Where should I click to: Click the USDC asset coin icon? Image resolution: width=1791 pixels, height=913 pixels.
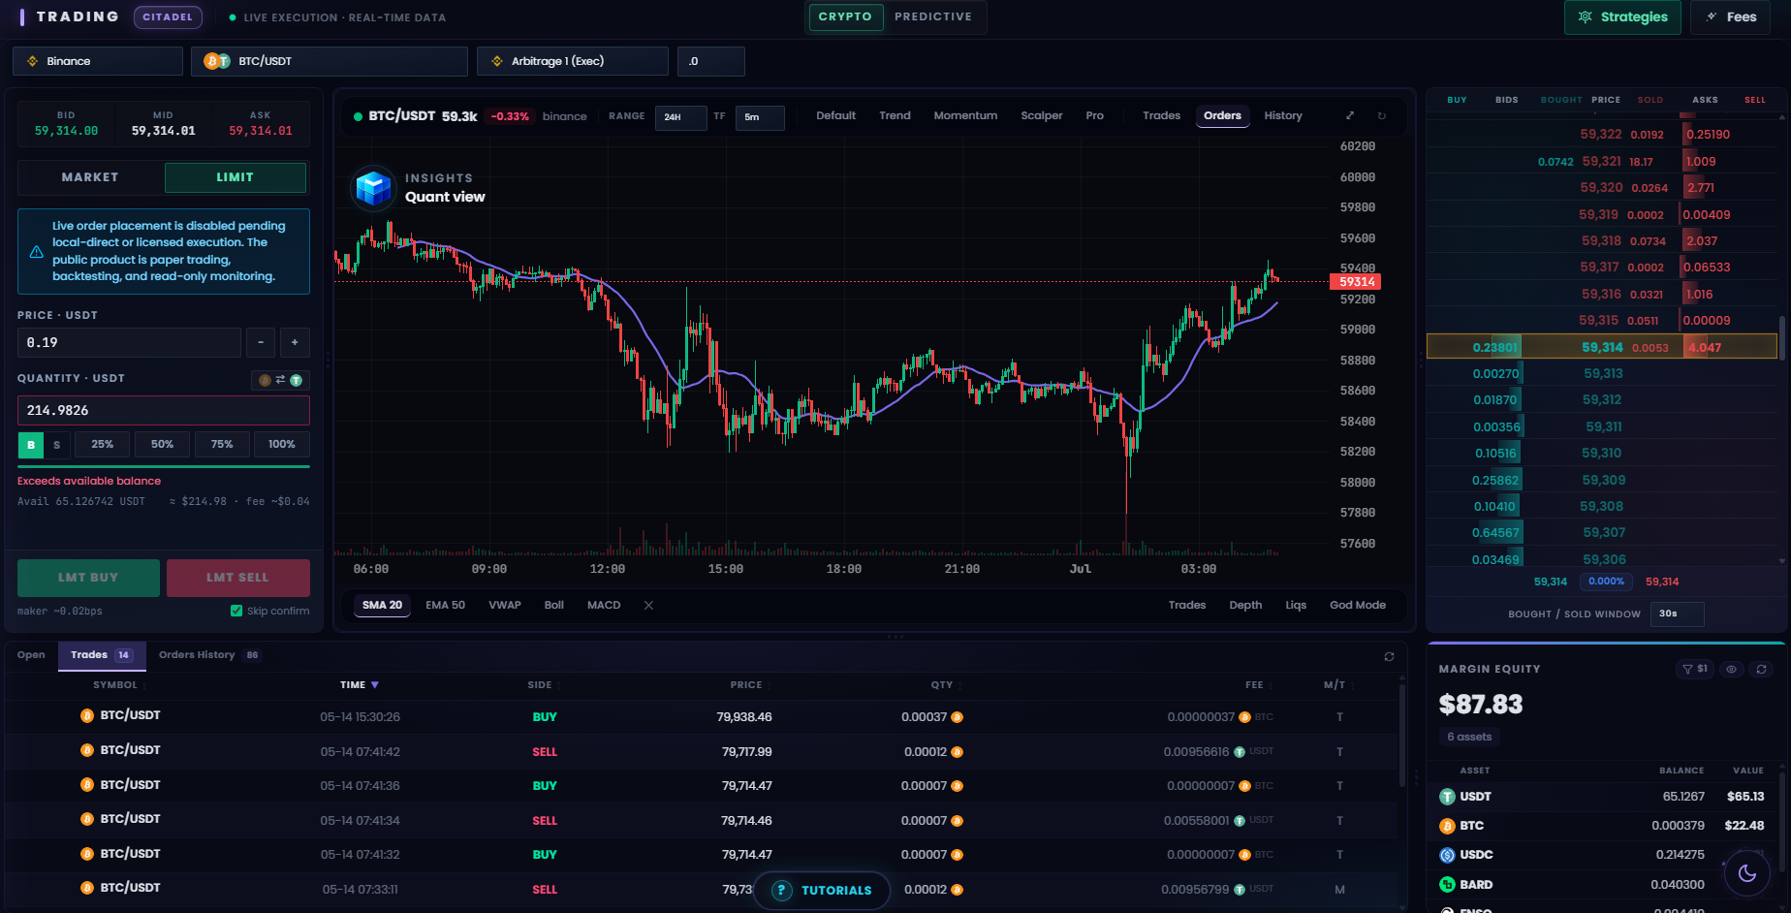(x=1447, y=855)
